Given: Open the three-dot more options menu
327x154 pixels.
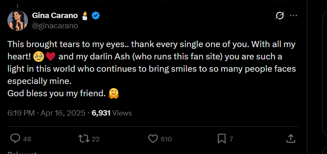Looking at the screenshot, I should coord(293,16).
